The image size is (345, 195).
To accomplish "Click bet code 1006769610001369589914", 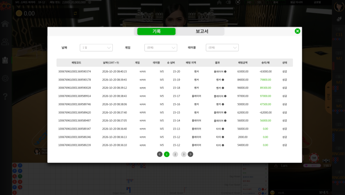I will pos(74,96).
